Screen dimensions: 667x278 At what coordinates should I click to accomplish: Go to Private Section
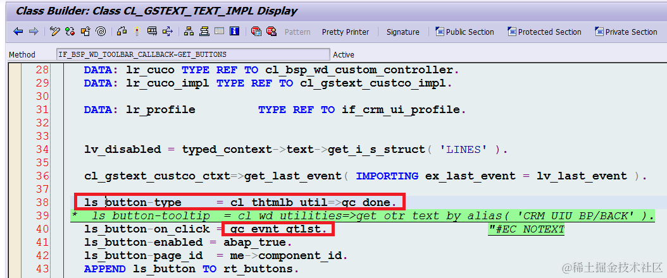click(x=626, y=32)
